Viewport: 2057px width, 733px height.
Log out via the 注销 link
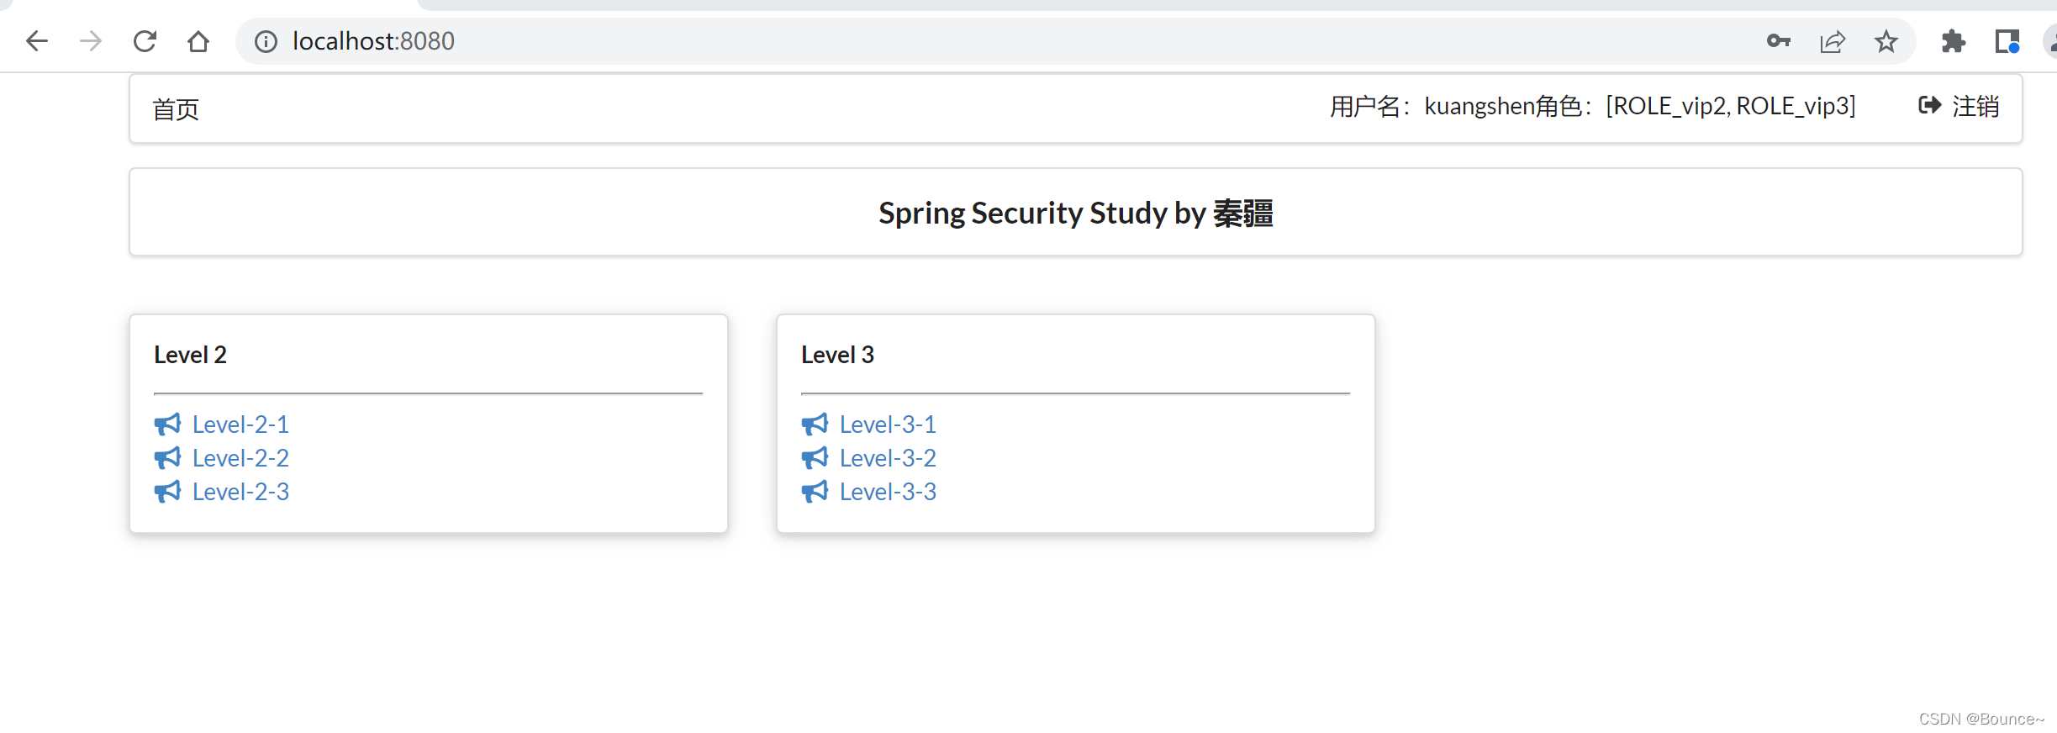pos(1975,106)
